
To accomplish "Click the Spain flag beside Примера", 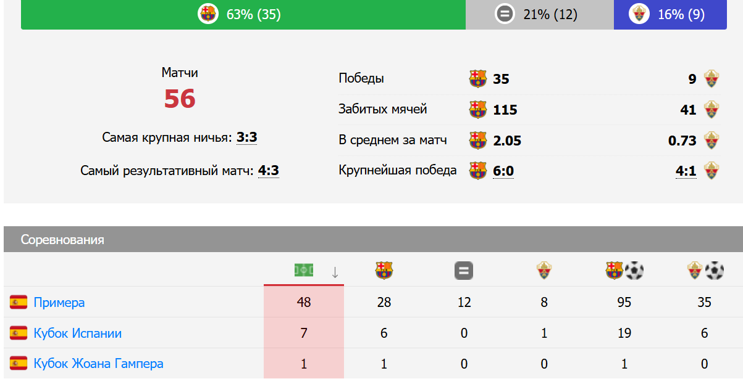I will (19, 303).
